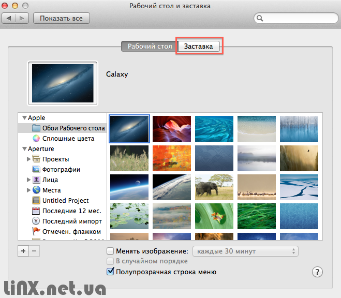Pick the blue floral pattern wallpaper
The image size is (341, 298).
(x=299, y=216)
